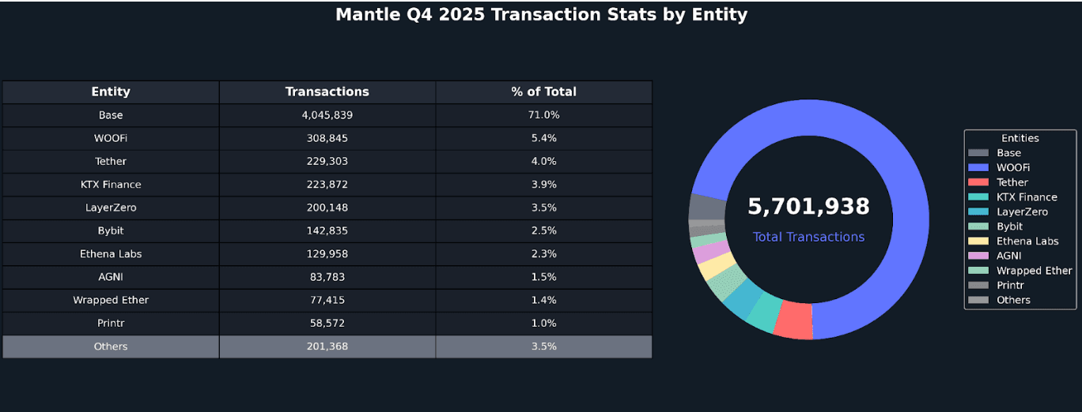Click the LayerZero name in the table

point(111,208)
